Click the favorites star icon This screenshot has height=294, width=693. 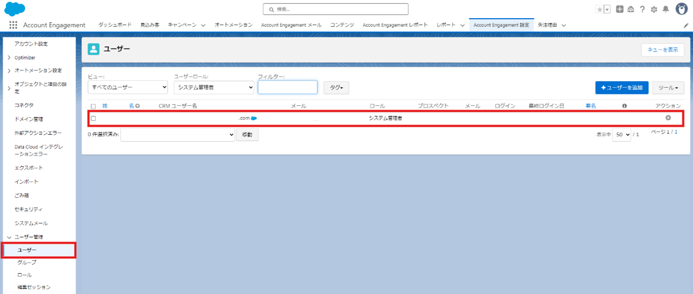(599, 9)
